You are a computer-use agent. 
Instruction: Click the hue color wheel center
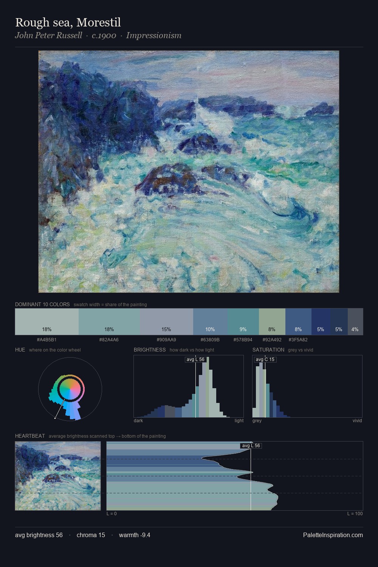70,389
